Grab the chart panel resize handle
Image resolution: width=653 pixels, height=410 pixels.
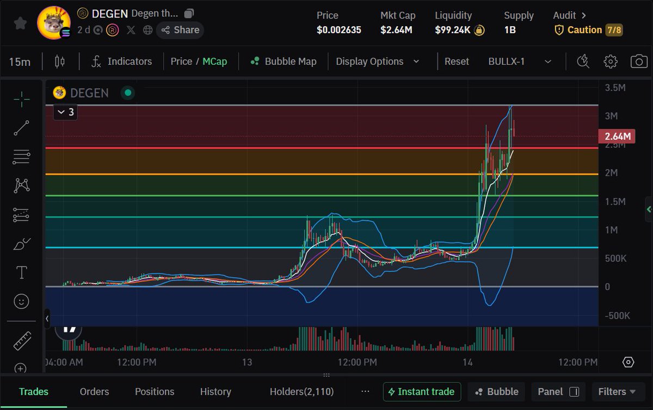(326, 375)
